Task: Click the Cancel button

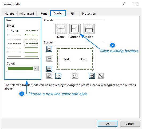Action: [x=130, y=124]
